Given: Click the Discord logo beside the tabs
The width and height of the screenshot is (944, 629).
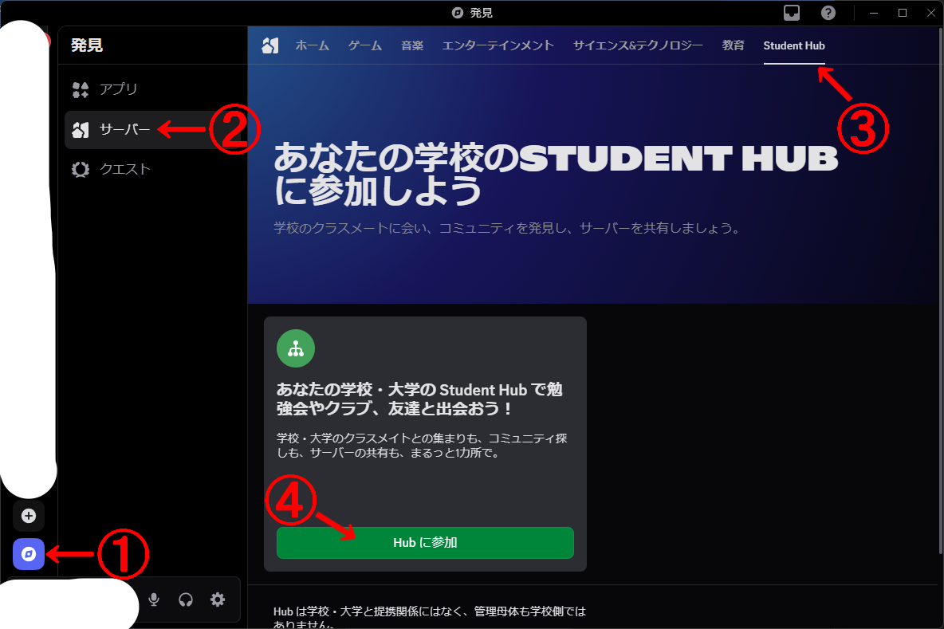Looking at the screenshot, I should coord(269,45).
